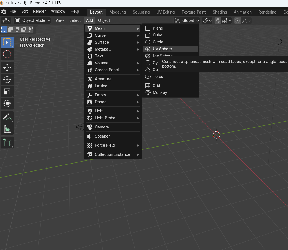Add a Camera object
The width and height of the screenshot is (288, 250).
tap(113, 127)
